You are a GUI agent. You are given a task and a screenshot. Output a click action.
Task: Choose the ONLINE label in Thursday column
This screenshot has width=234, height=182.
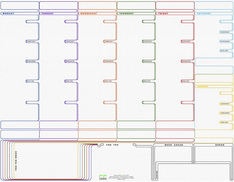point(147,81)
